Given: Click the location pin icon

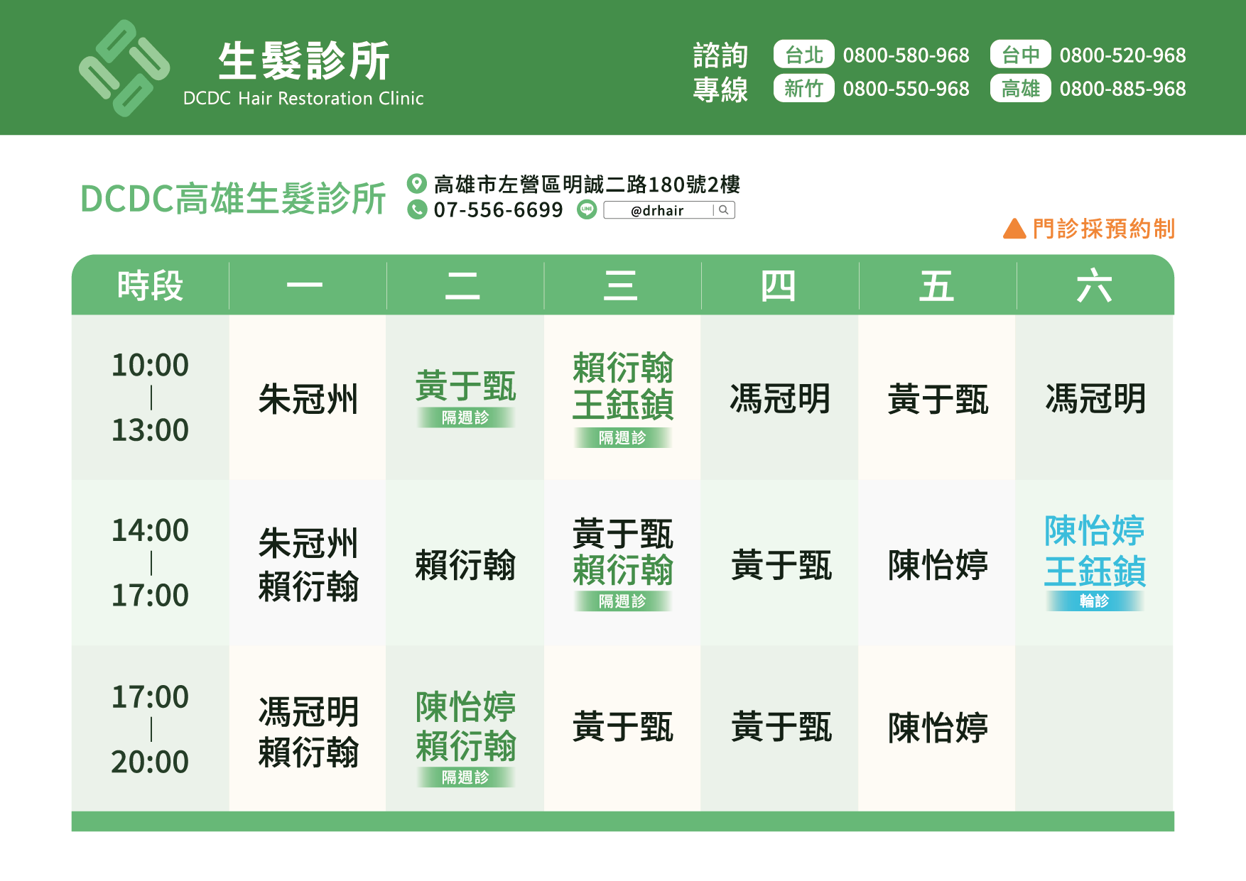Looking at the screenshot, I should [416, 184].
